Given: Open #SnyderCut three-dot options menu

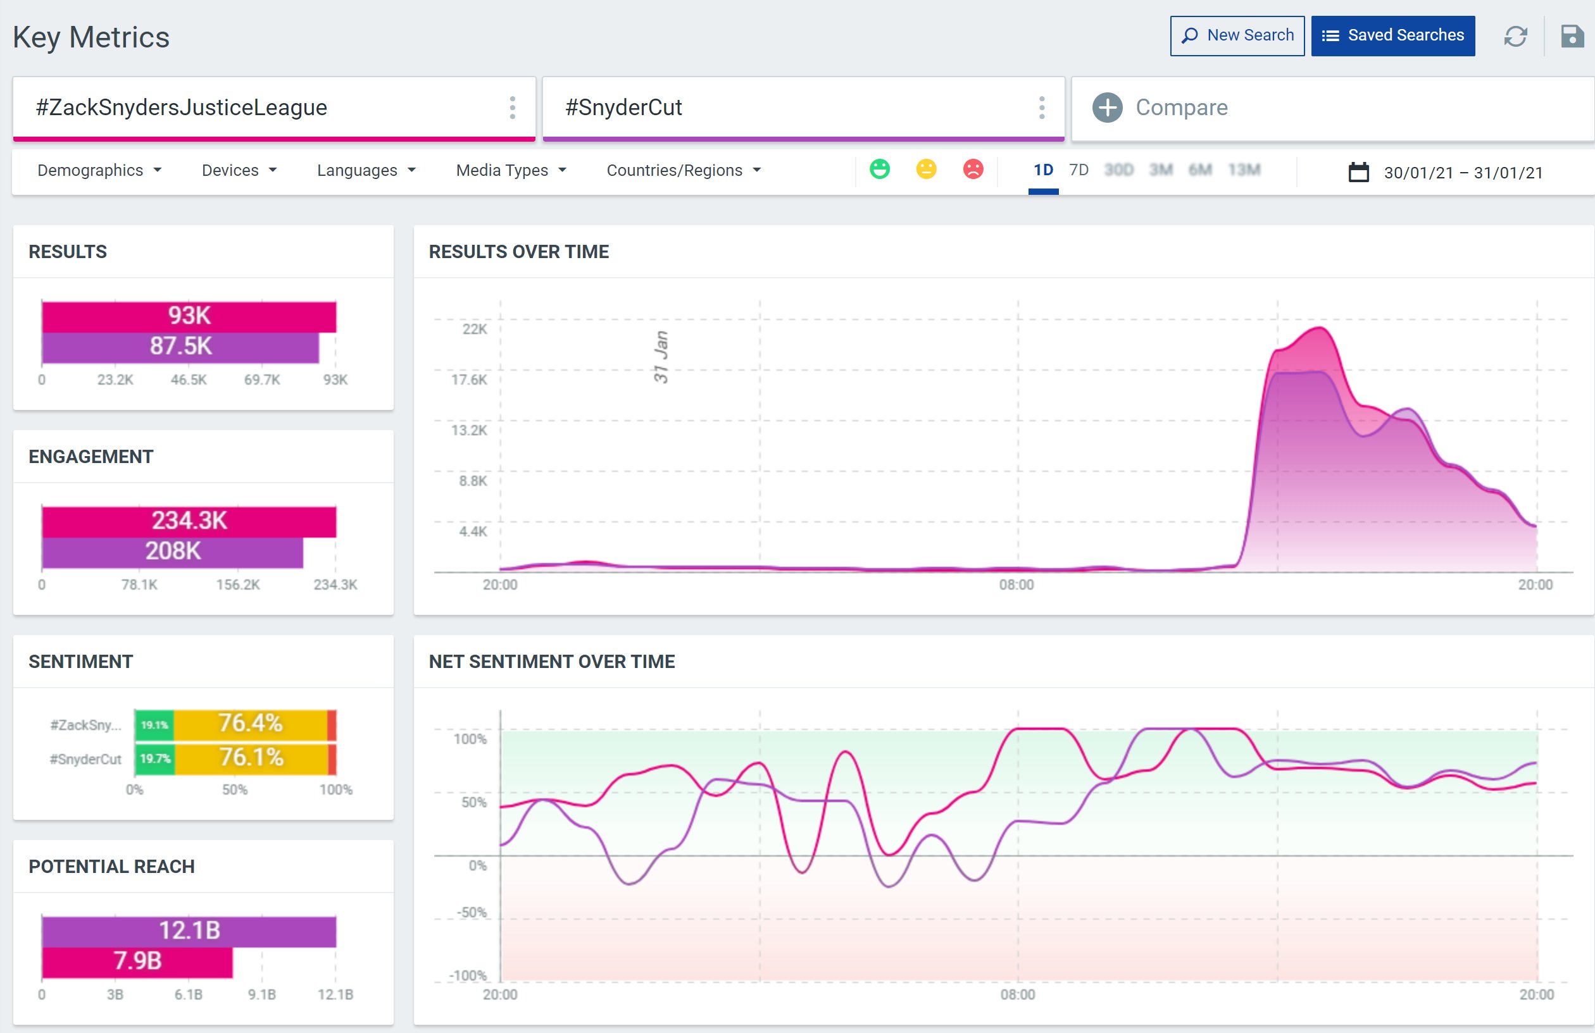Looking at the screenshot, I should point(1041,107).
